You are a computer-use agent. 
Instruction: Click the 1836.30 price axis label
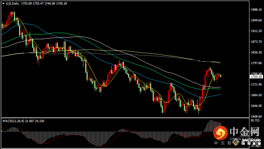(x=256, y=52)
